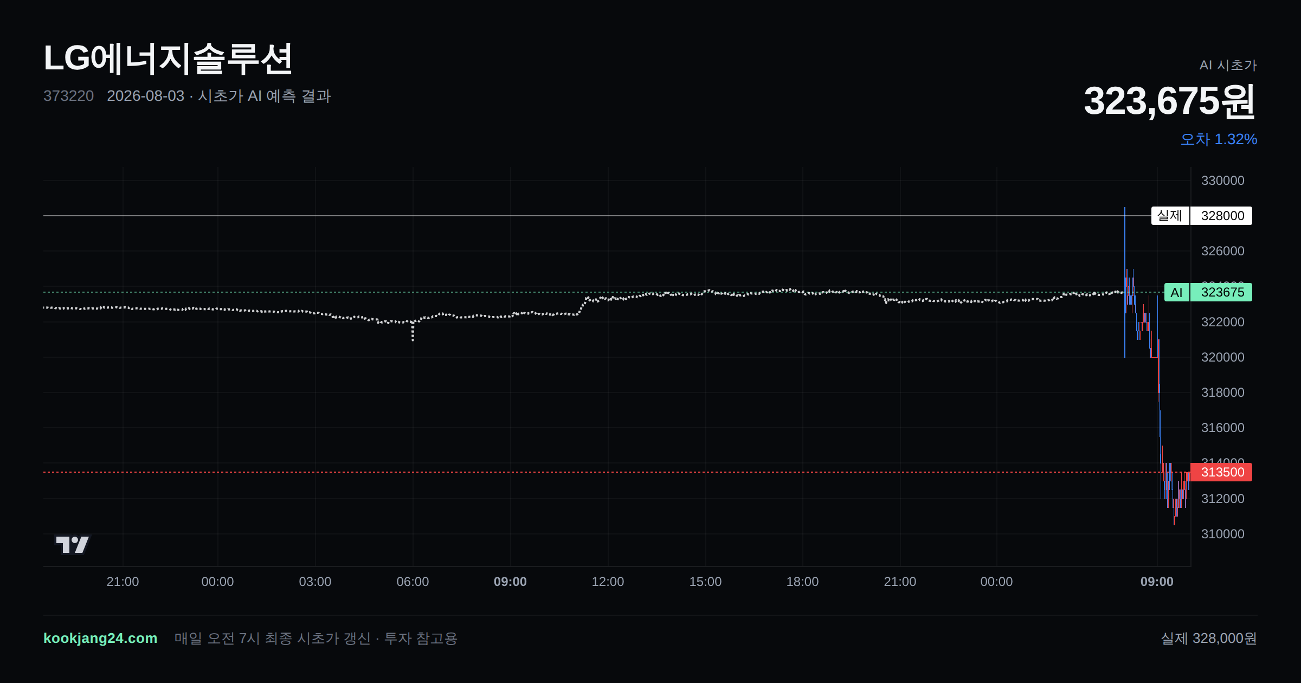Click the 12:00 time axis label
Image resolution: width=1301 pixels, height=683 pixels.
(x=608, y=582)
